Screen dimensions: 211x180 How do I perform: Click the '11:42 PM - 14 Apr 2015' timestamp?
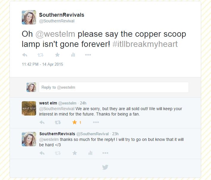[x=42, y=64]
